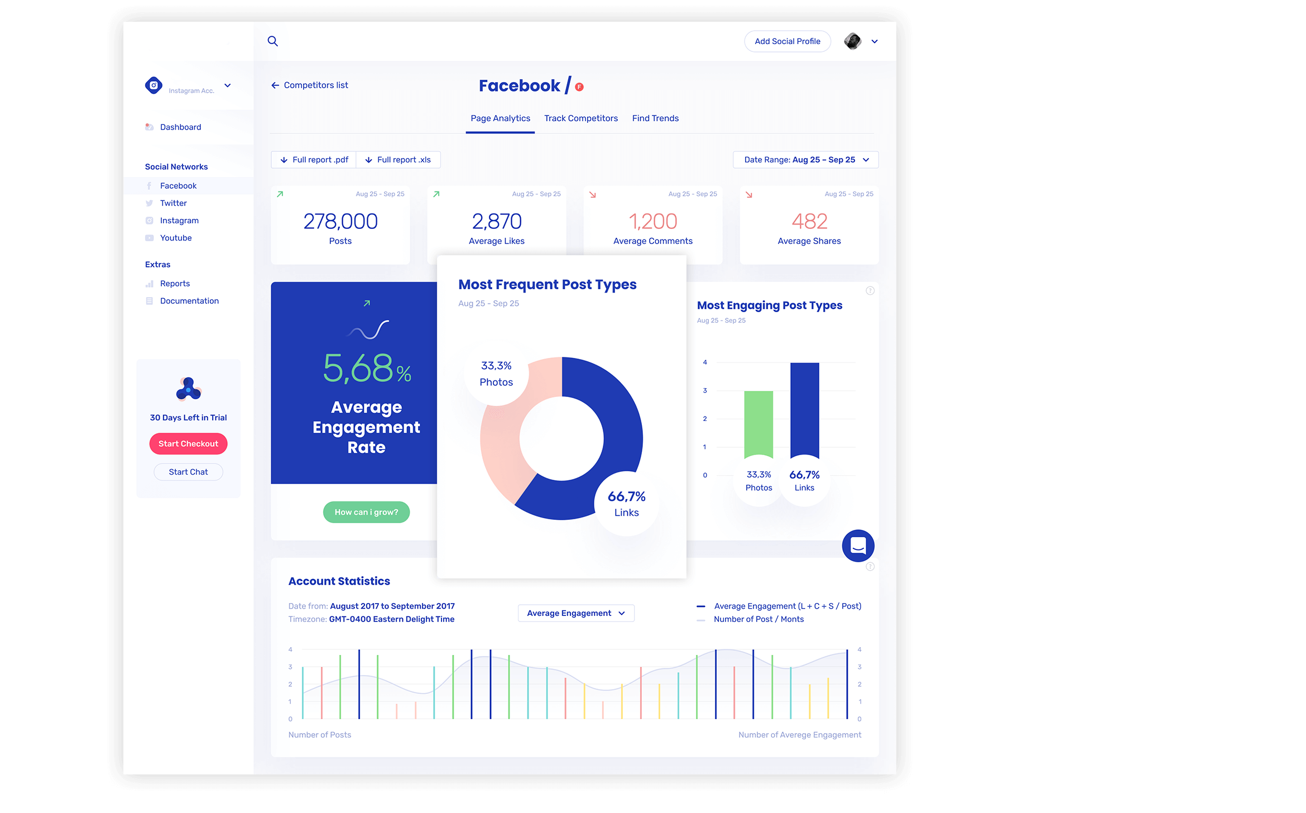Click the chat bubble icon bottom right
The width and height of the screenshot is (1306, 813).
tap(858, 546)
